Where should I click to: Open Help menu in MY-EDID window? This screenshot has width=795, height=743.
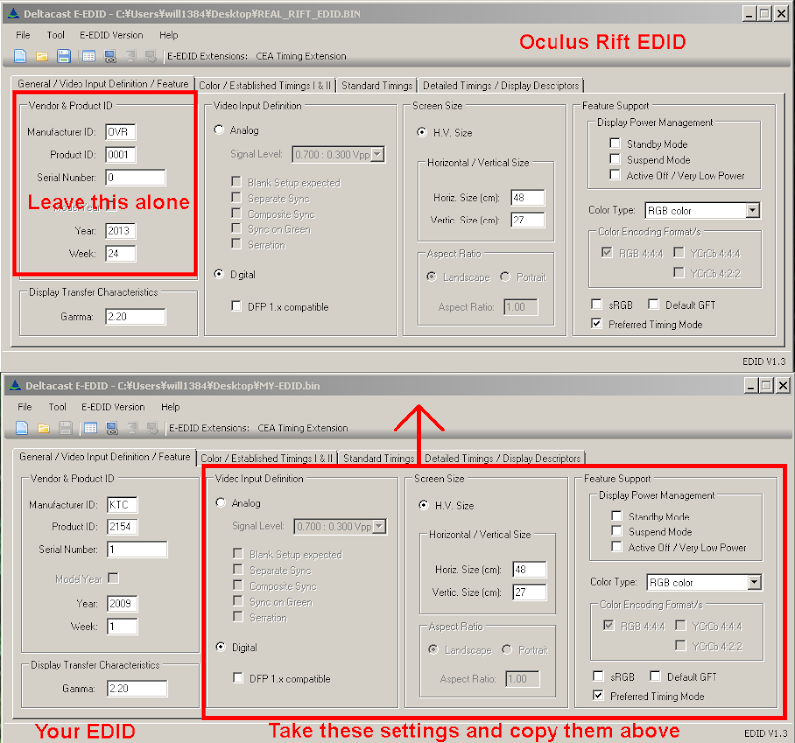pyautogui.click(x=170, y=407)
